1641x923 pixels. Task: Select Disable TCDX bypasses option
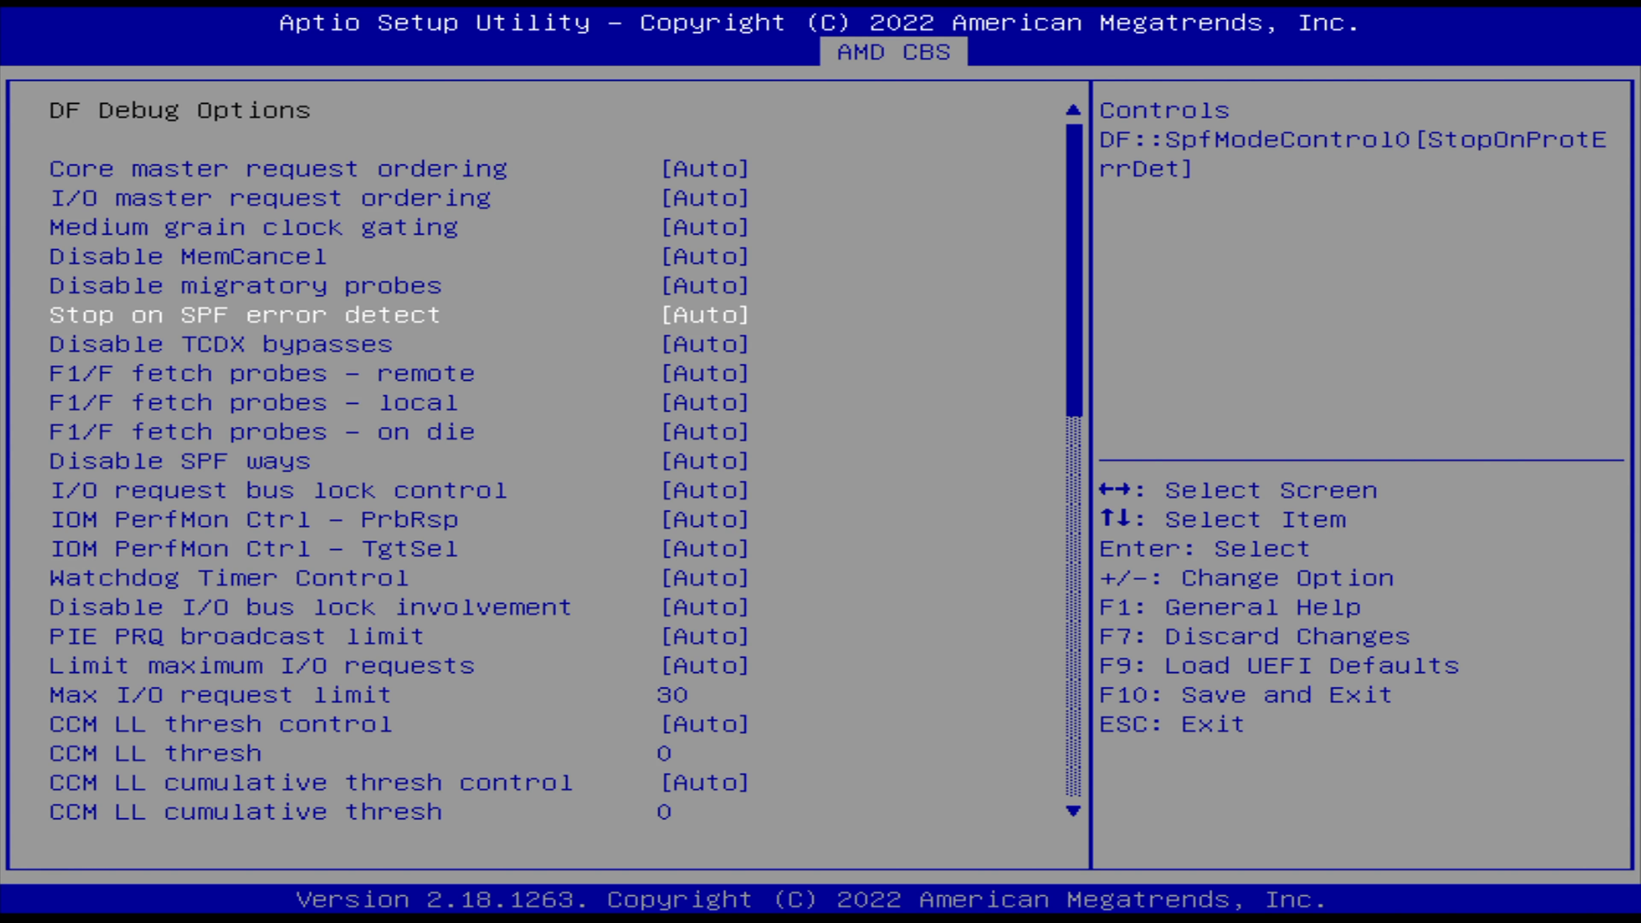(x=221, y=344)
